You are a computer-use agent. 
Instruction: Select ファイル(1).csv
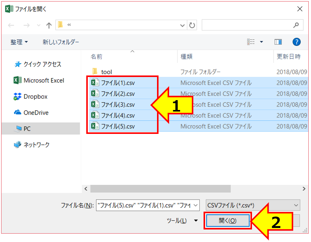click(x=118, y=83)
